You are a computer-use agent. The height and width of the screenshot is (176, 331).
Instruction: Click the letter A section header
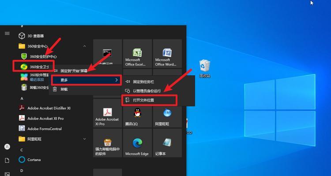(x=22, y=98)
